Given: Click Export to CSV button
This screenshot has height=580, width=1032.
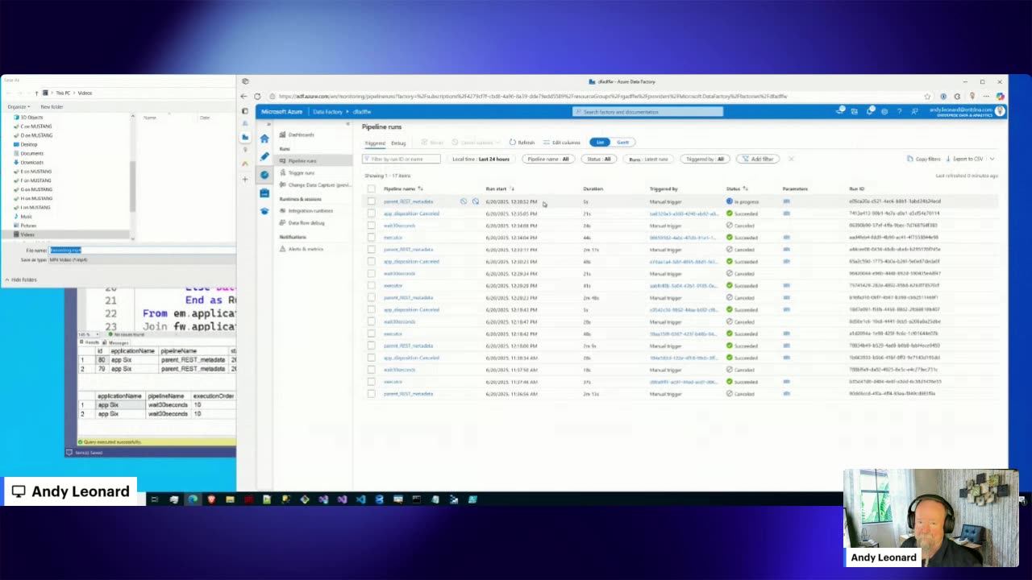Looking at the screenshot, I should [964, 159].
